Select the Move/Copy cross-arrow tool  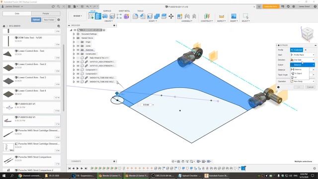click(x=171, y=16)
